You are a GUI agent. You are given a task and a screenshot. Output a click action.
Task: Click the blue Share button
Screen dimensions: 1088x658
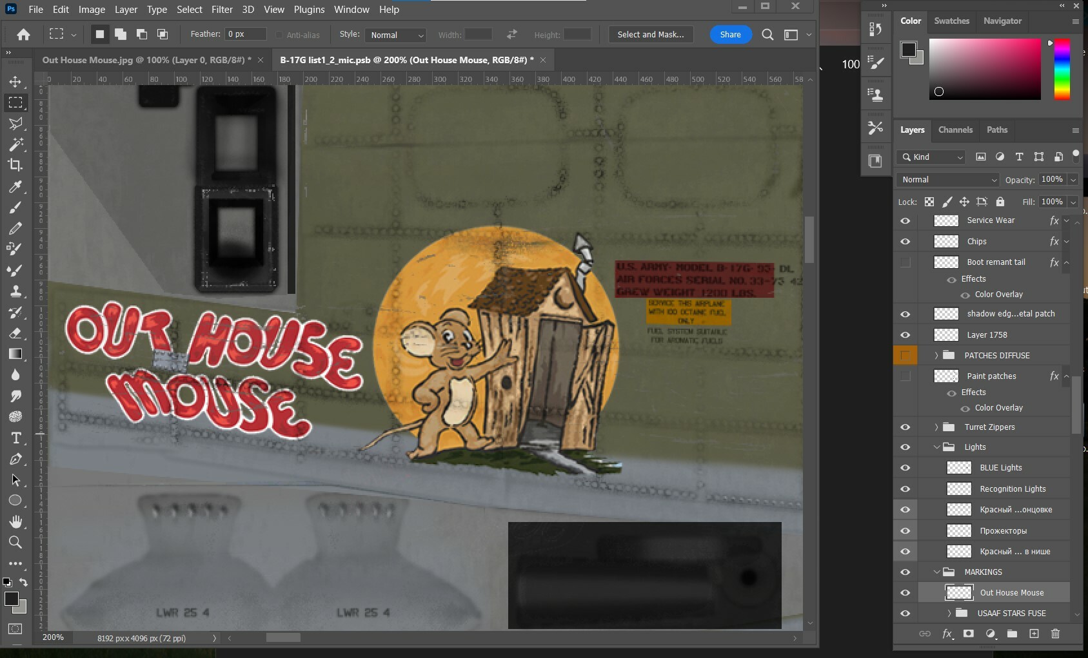(731, 35)
